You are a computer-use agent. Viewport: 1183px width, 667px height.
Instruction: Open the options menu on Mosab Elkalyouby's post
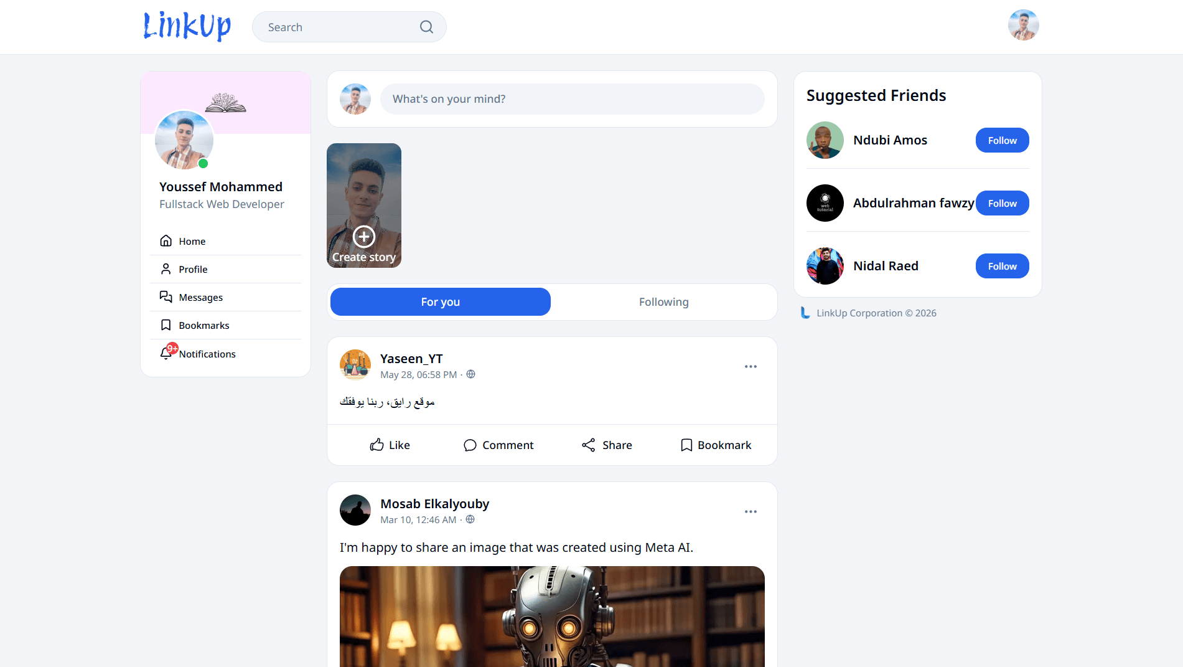(750, 512)
